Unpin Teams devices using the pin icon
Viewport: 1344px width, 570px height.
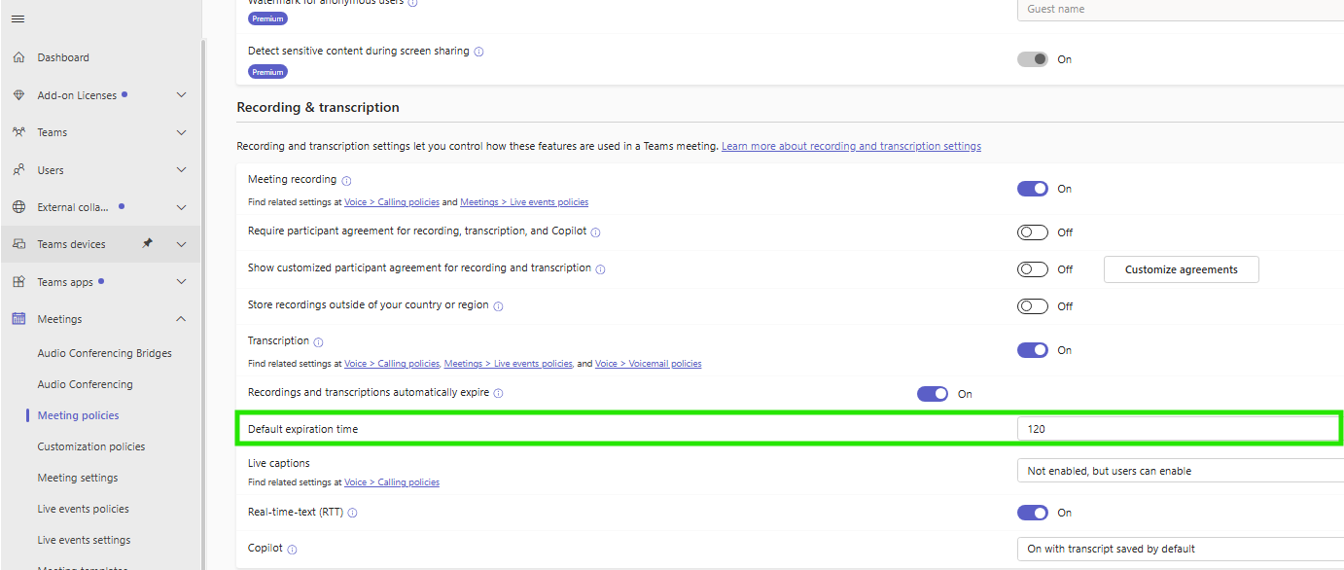pos(147,244)
